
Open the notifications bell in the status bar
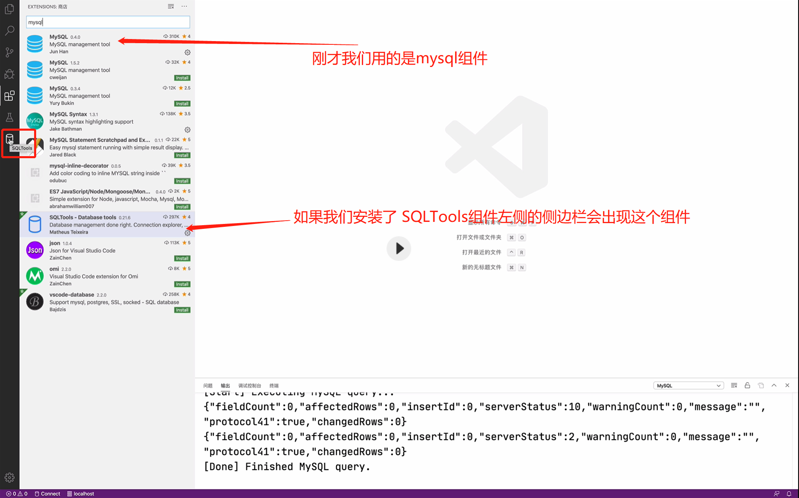pos(789,493)
